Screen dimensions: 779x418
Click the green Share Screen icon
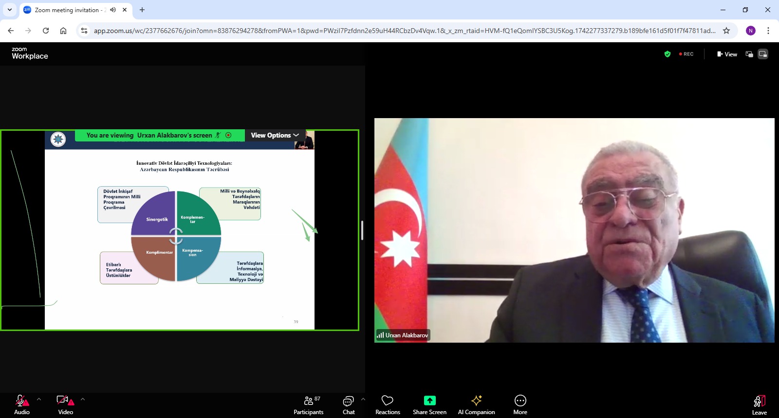(429, 401)
